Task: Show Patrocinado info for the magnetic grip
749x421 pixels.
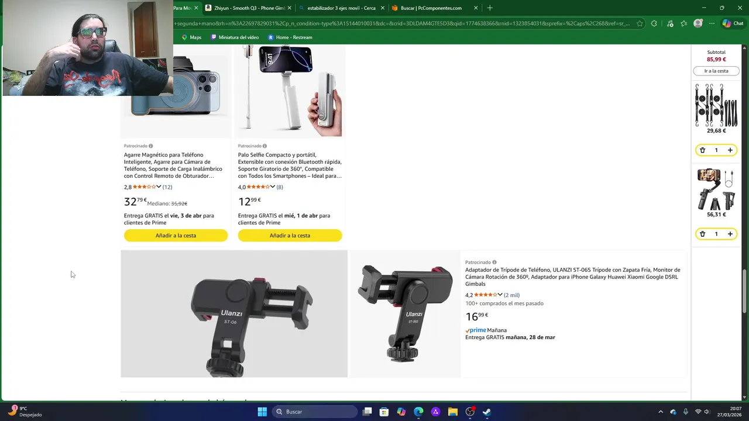Action: [x=150, y=146]
